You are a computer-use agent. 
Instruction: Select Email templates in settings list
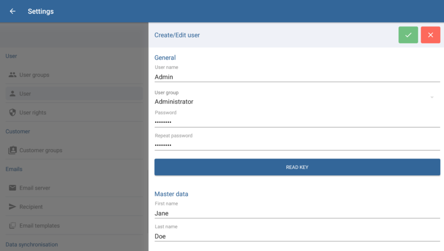pyautogui.click(x=39, y=226)
